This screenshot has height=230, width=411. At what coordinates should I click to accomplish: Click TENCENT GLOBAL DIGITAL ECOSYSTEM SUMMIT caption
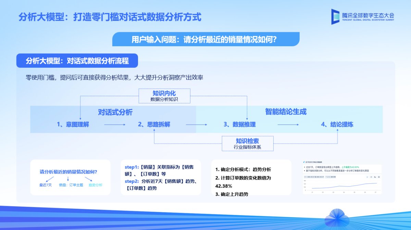[x=368, y=20]
